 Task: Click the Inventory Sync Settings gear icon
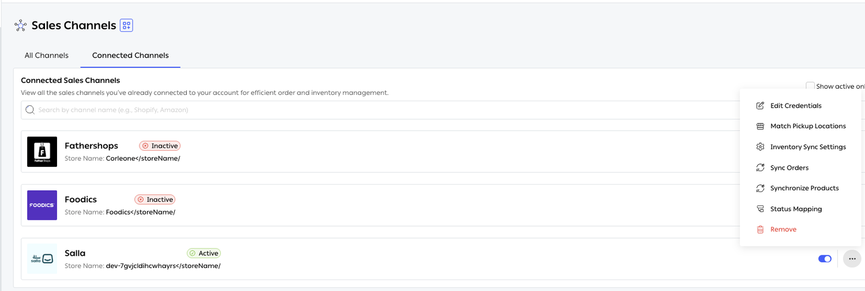point(760,147)
